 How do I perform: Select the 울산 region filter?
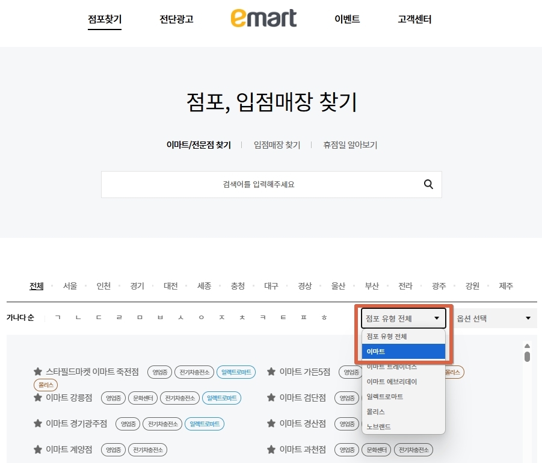(x=338, y=286)
